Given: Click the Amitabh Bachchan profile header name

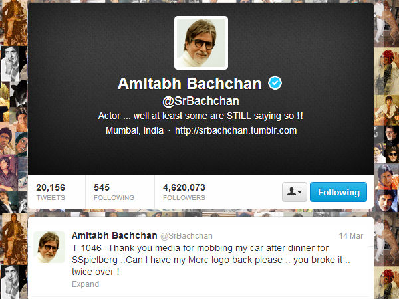Looking at the screenshot, I should [190, 84].
